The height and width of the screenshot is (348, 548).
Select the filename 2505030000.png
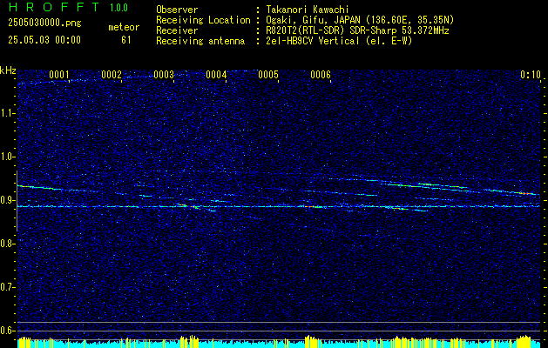(44, 23)
